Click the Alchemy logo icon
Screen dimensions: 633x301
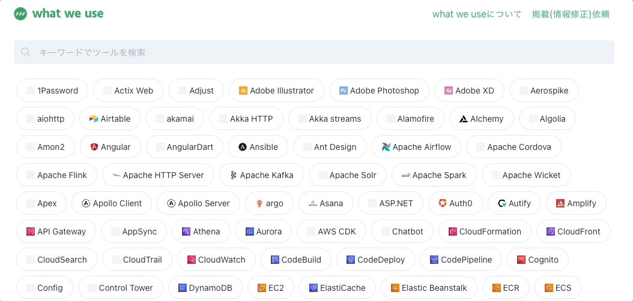tap(464, 119)
